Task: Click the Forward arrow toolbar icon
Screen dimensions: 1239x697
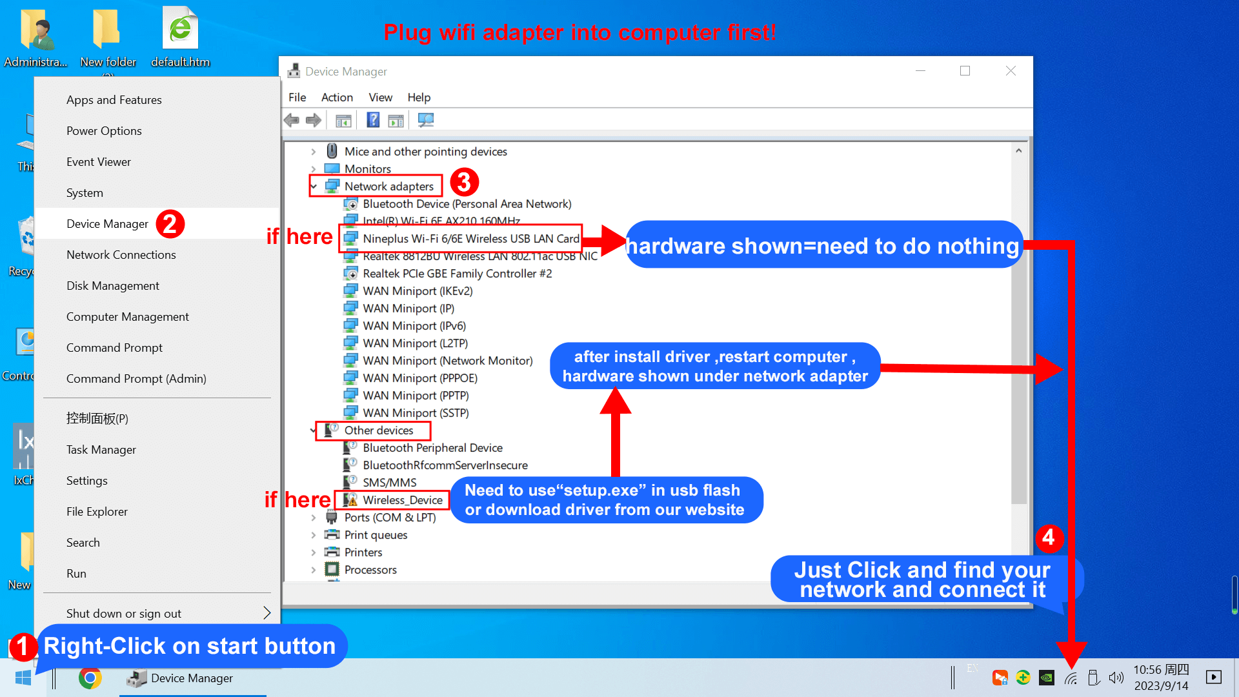Action: click(x=314, y=120)
